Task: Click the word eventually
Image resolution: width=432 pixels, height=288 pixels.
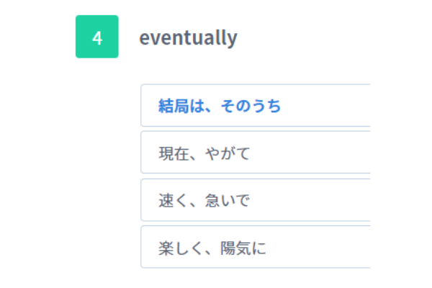Action: 188,37
